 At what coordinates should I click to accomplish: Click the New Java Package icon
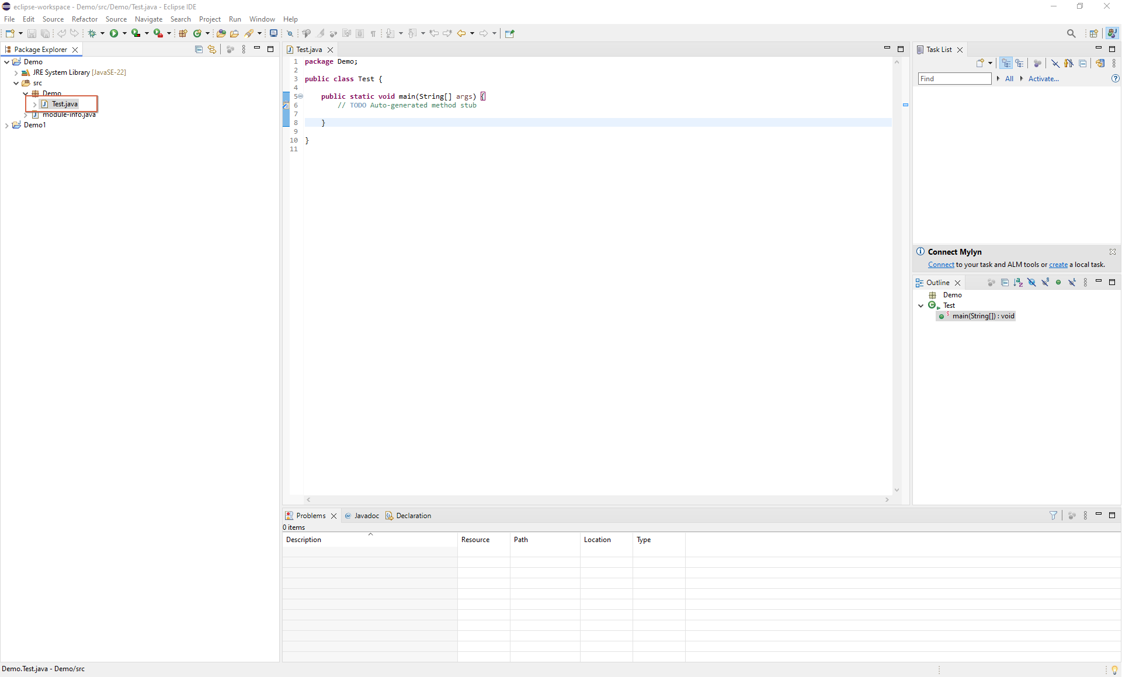pos(183,33)
